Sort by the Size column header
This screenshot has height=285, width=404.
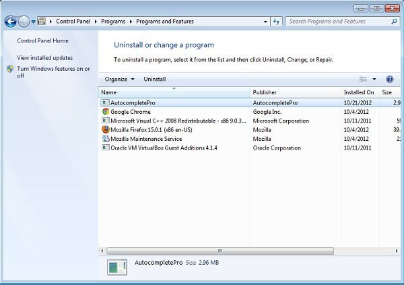[390, 92]
